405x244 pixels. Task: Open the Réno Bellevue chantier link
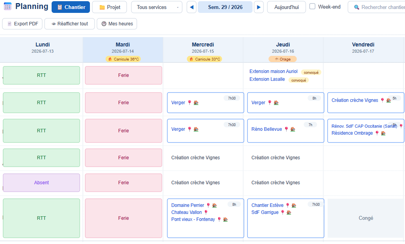(x=267, y=129)
